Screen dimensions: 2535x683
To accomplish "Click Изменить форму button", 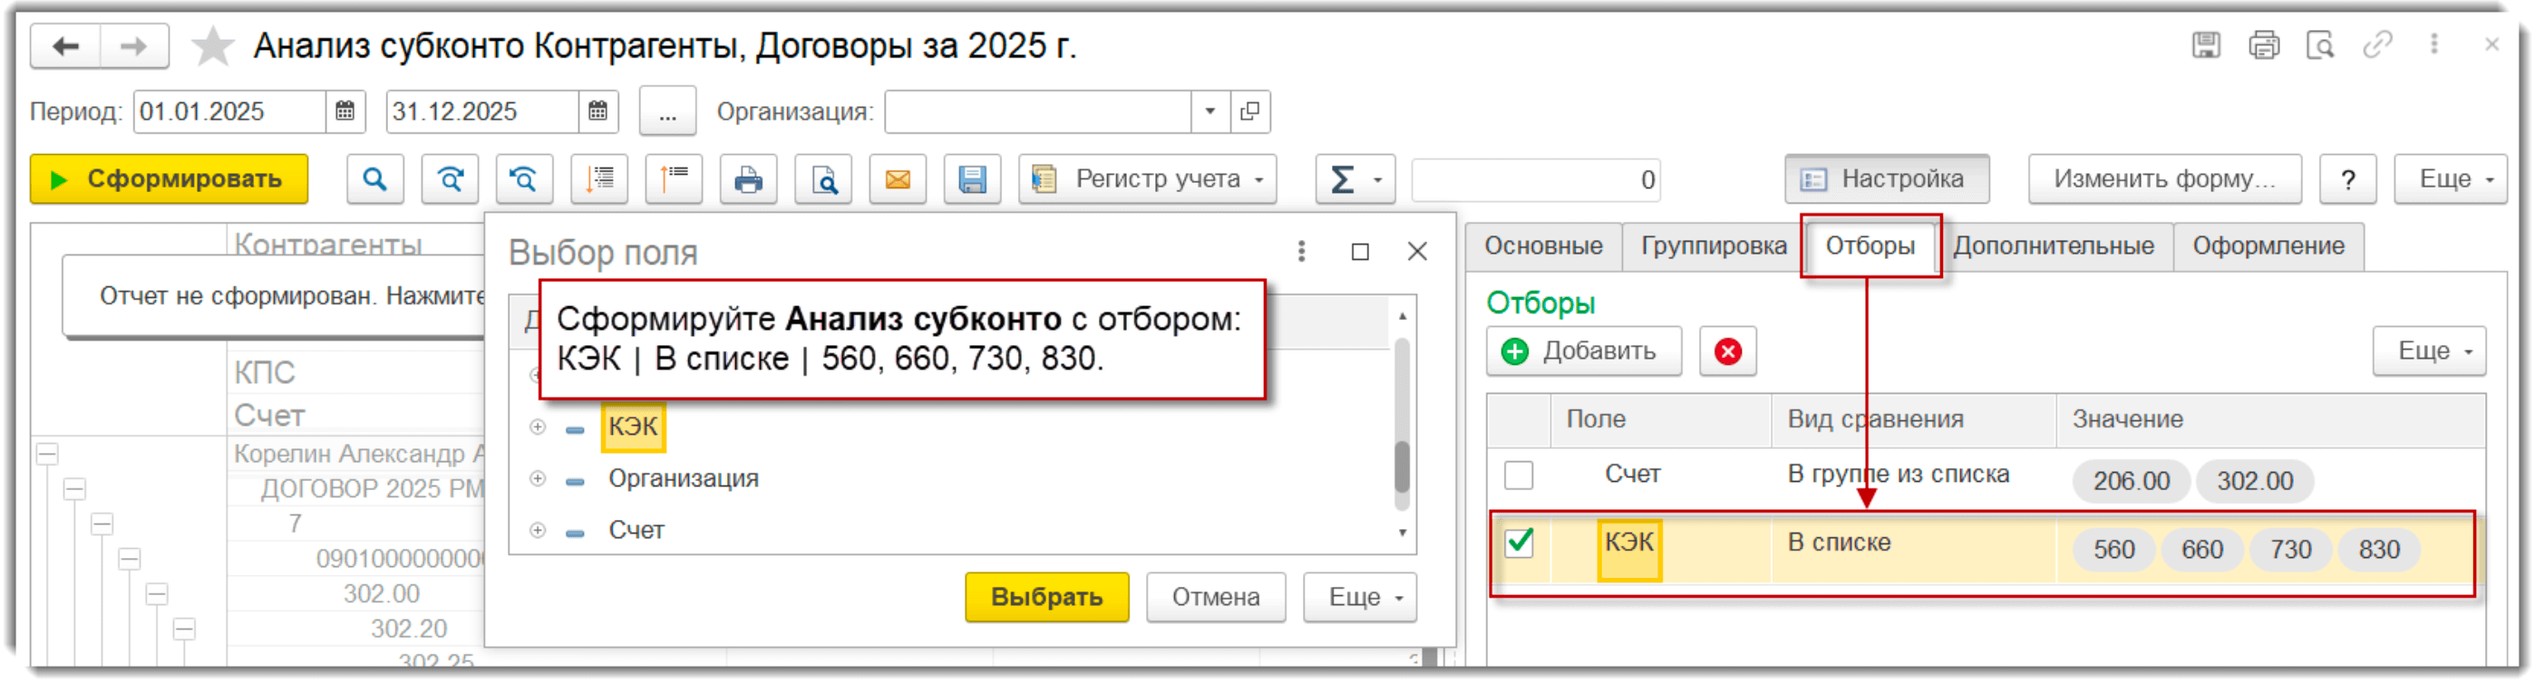I will tap(2164, 178).
